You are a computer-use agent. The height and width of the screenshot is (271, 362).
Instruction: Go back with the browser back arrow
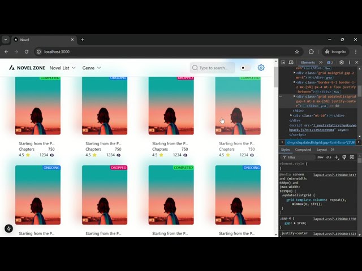click(6, 51)
